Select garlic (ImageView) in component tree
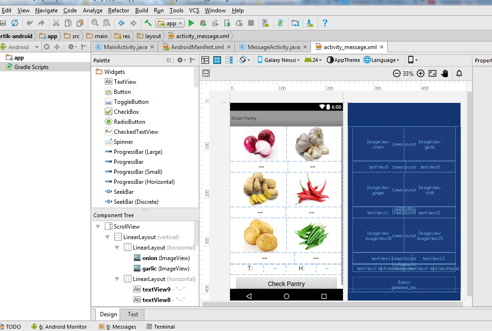Image resolution: width=492 pixels, height=331 pixels. [161, 269]
